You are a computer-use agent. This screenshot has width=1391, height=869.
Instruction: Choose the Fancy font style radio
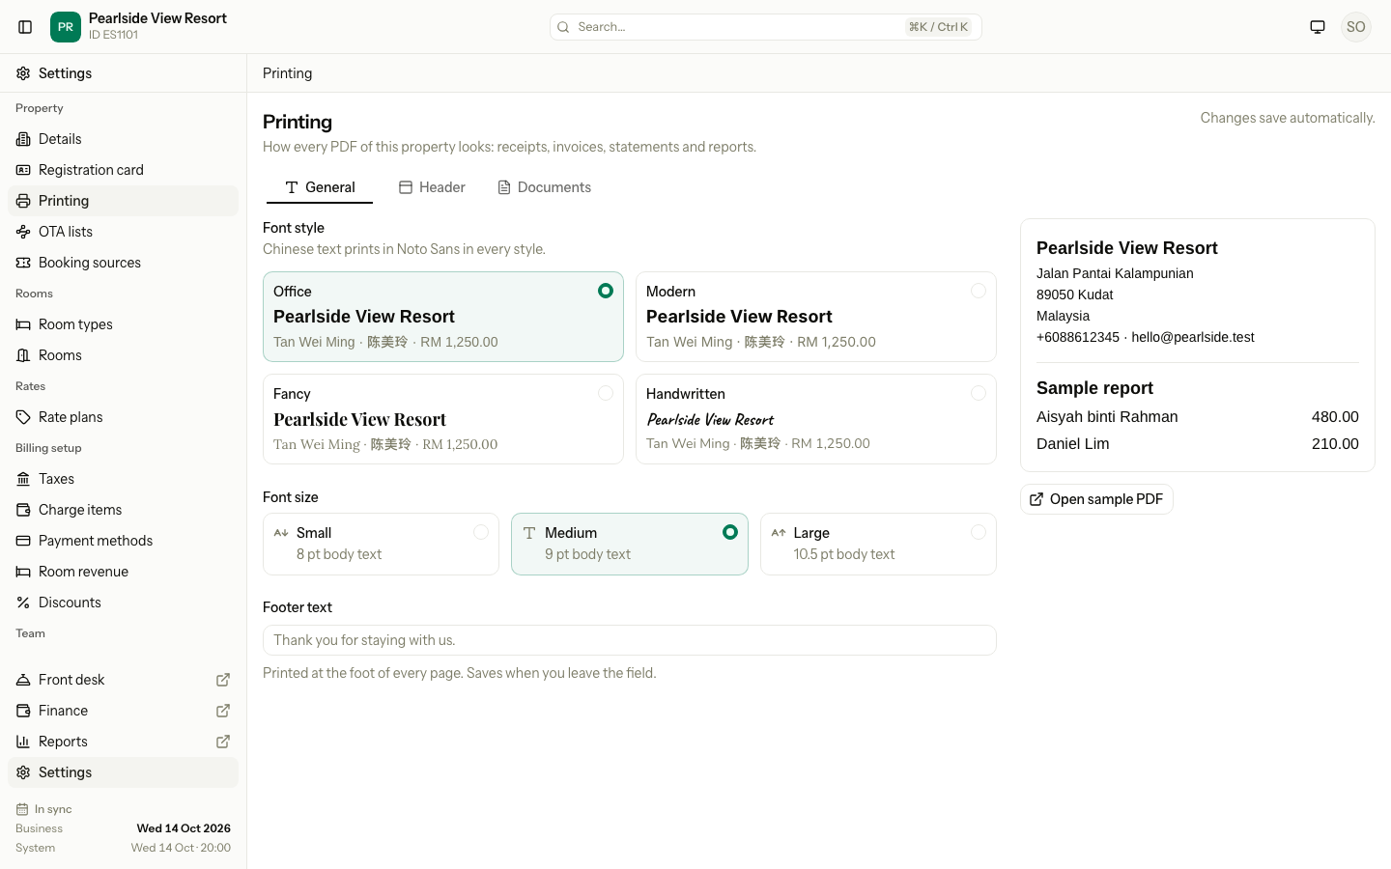pyautogui.click(x=606, y=393)
